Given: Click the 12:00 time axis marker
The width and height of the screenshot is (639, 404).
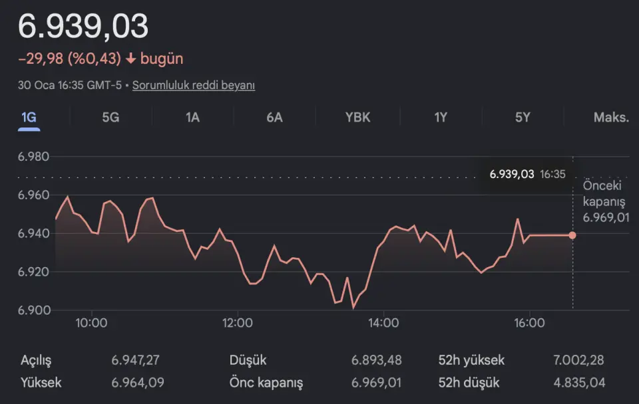Looking at the screenshot, I should pyautogui.click(x=238, y=324).
